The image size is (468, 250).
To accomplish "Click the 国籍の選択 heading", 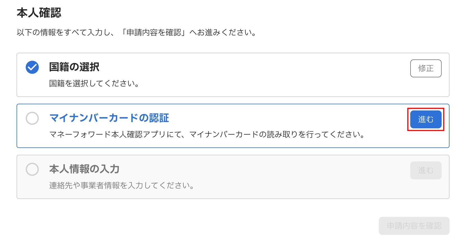I will click(74, 67).
